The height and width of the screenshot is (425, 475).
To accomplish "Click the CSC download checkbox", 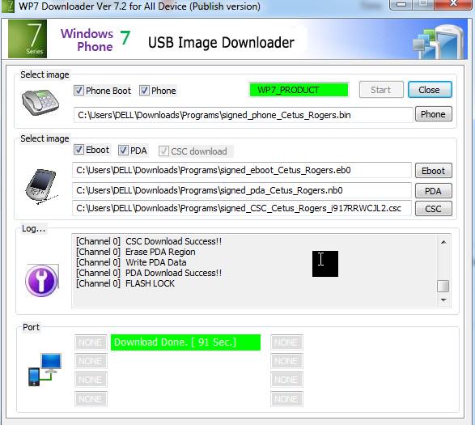I will (163, 151).
